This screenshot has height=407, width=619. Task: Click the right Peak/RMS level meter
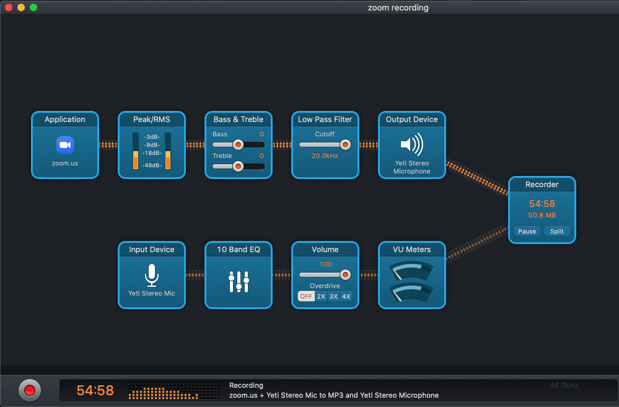168,151
